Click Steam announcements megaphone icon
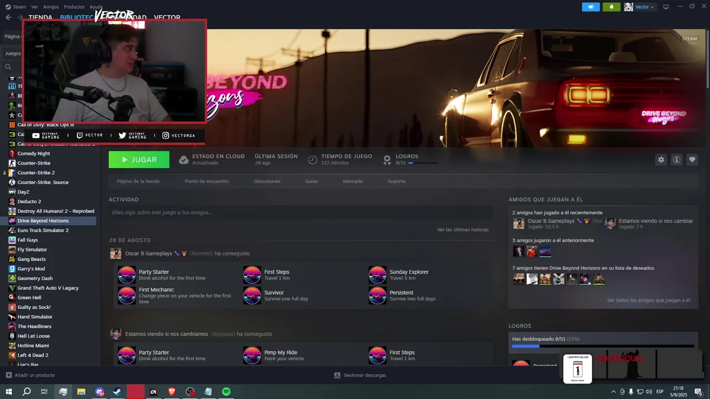The image size is (710, 399). 591,7
